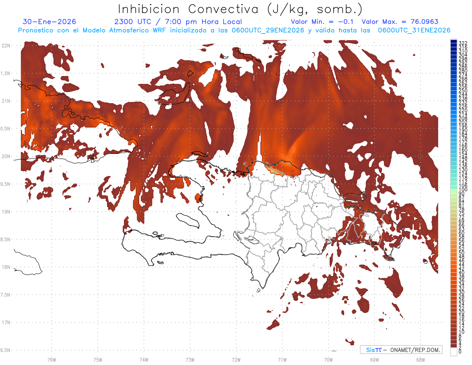Click the "69W" longitude label
The height and width of the screenshot is (365, 472).
click(374, 359)
